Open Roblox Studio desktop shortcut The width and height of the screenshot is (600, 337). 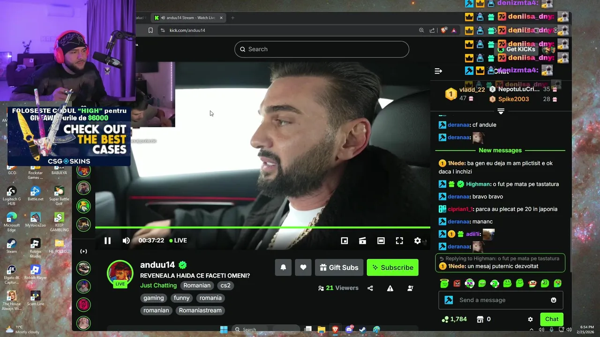coord(35,248)
